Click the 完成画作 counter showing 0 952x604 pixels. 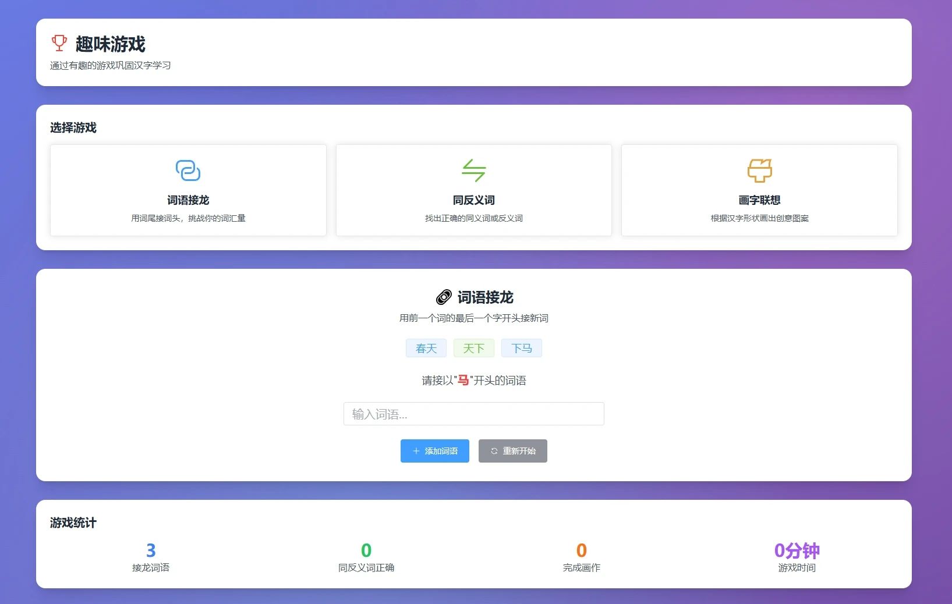coord(581,555)
